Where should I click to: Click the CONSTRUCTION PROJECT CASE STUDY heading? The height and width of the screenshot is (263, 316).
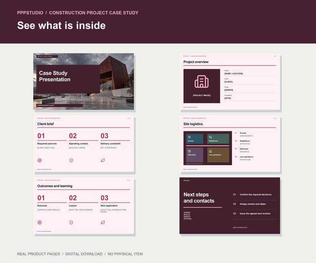pyautogui.click(x=94, y=13)
